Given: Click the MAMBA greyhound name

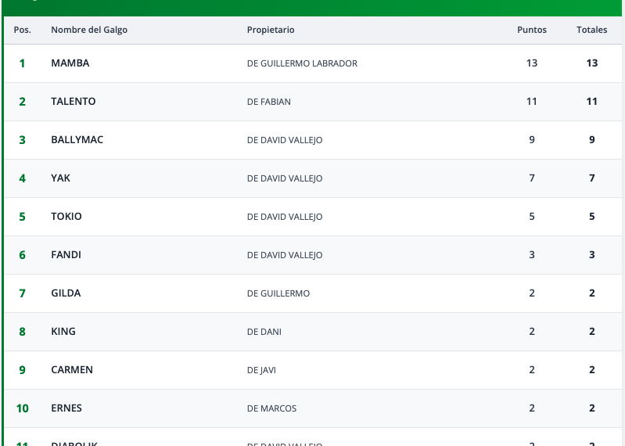Looking at the screenshot, I should (70, 63).
